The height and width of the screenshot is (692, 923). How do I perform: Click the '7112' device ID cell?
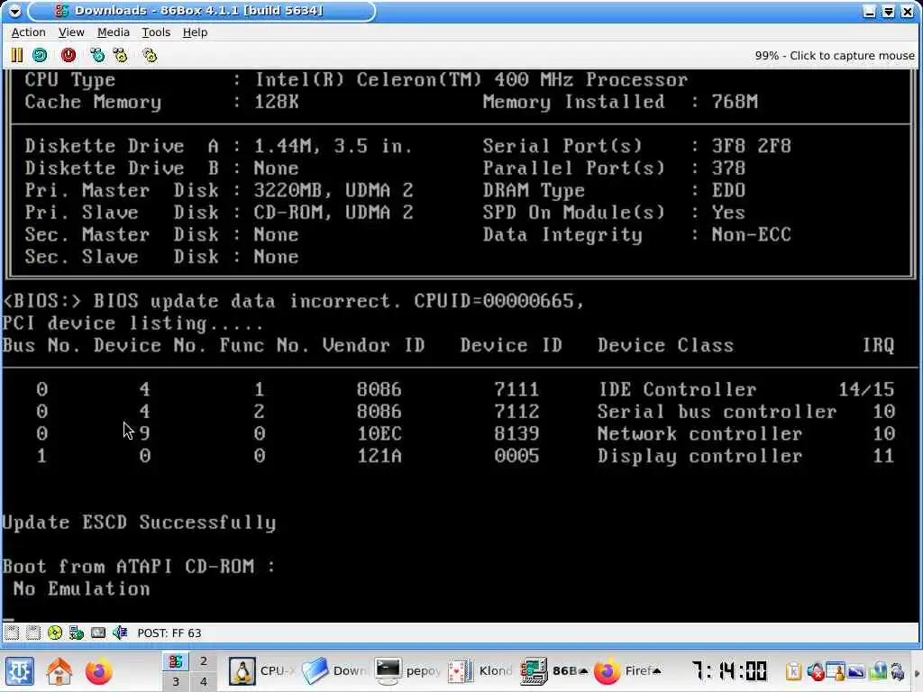516,411
